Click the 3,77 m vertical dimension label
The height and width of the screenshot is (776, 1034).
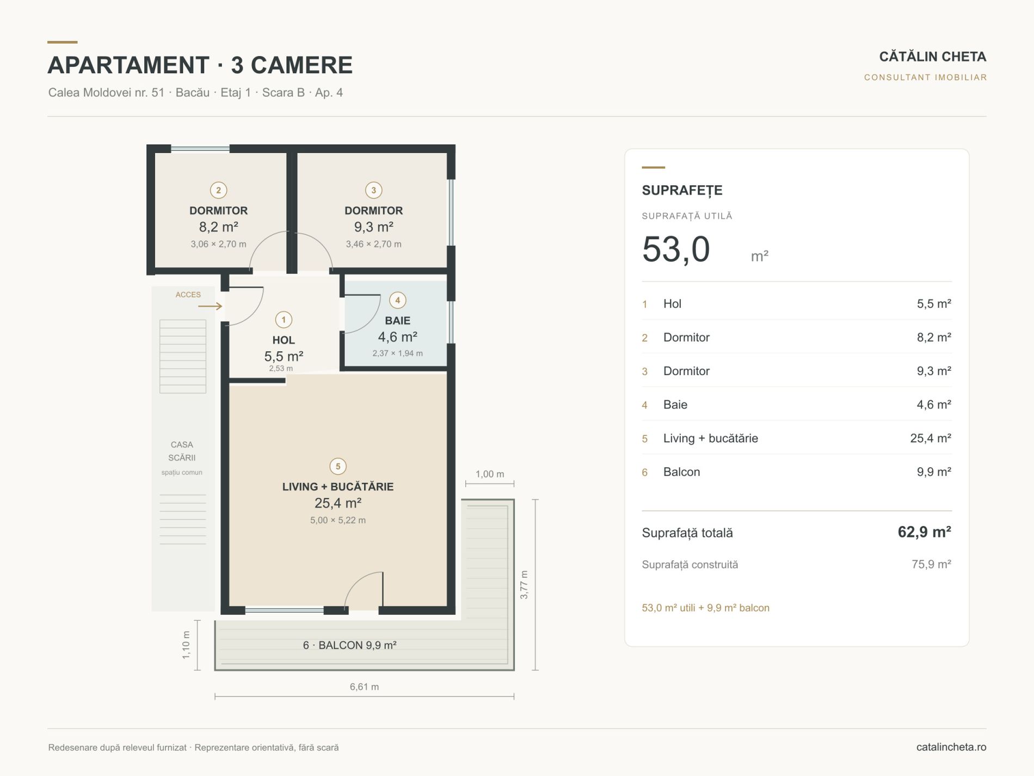click(524, 585)
